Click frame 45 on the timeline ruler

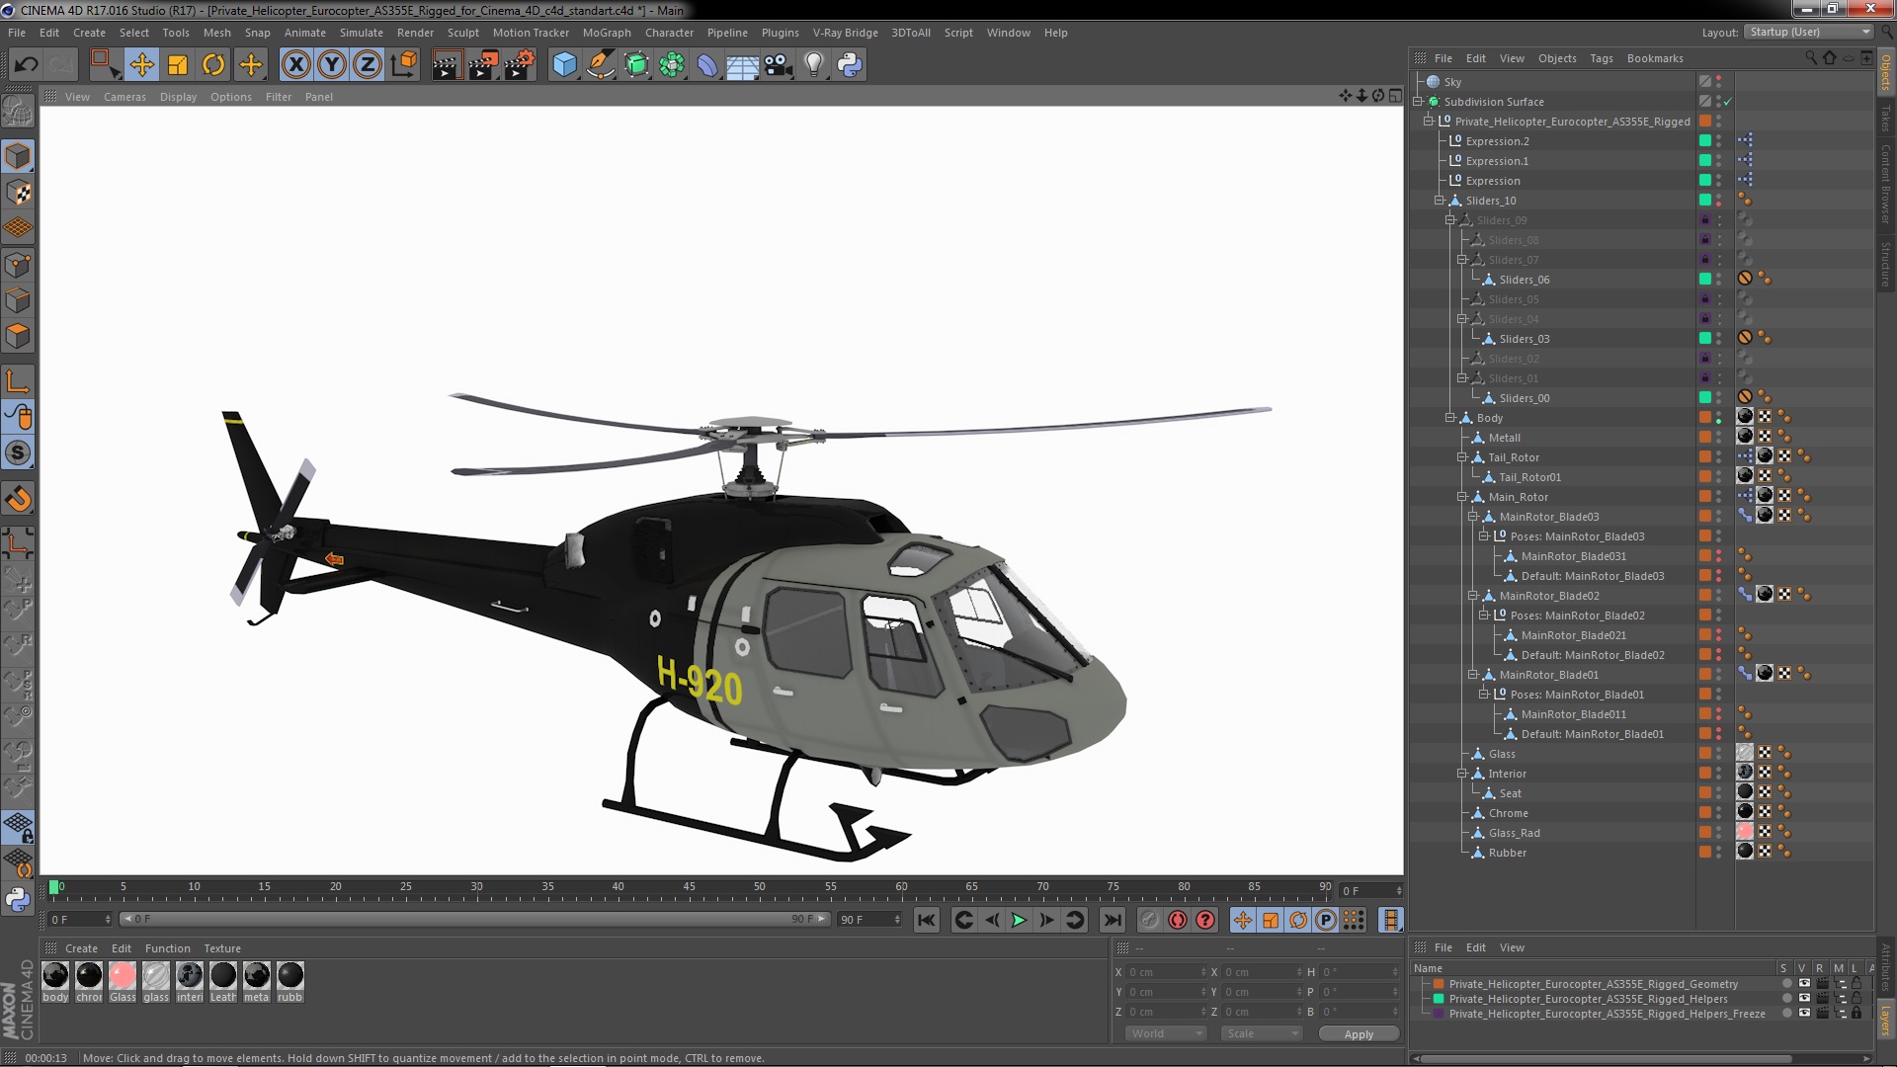click(689, 889)
